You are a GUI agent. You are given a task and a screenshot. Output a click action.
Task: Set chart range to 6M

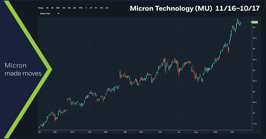74,7
